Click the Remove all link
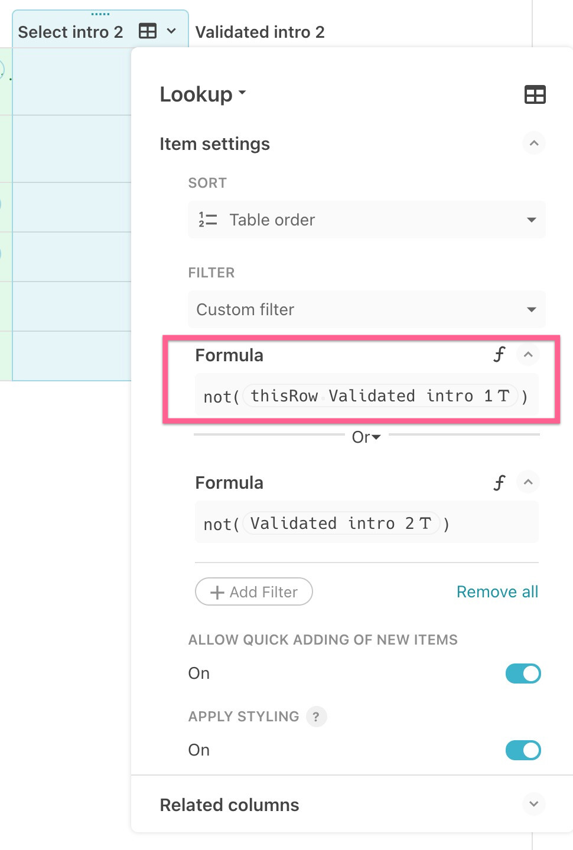Screen dimensions: 573x850 point(497,591)
